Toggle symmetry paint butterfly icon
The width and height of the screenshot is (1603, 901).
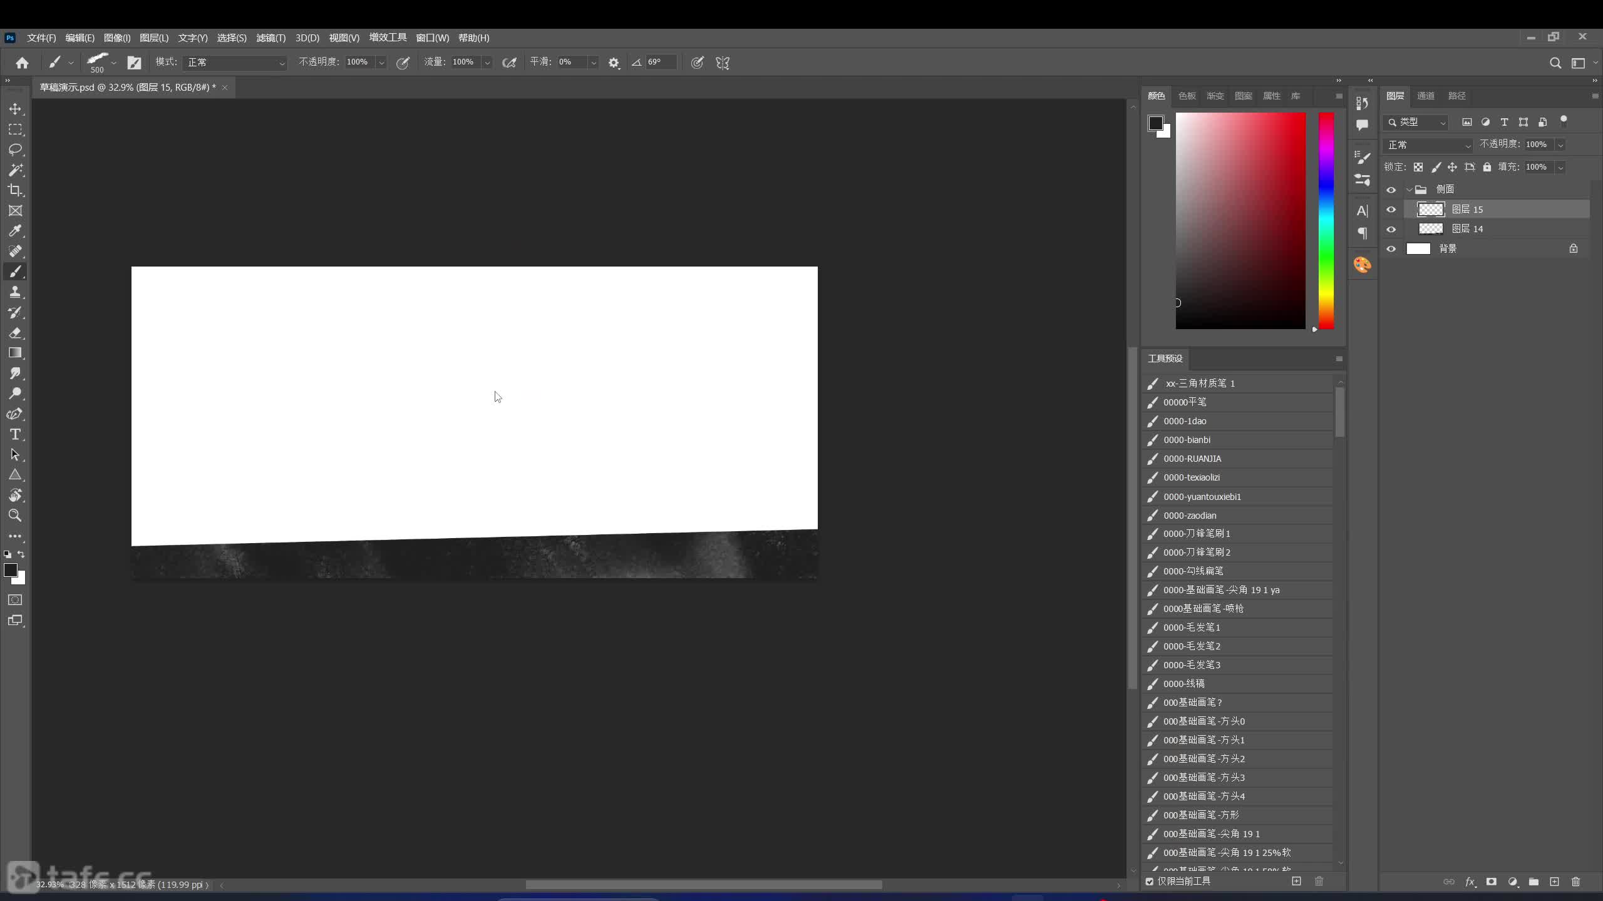click(x=723, y=63)
